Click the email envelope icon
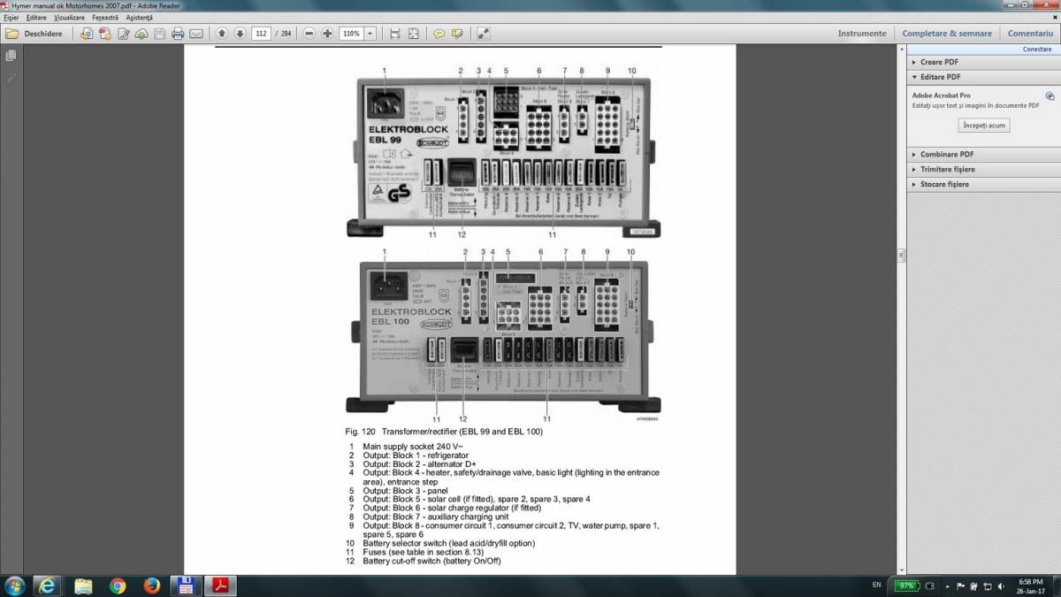Screen dimensions: 1061x597 (x=196, y=34)
